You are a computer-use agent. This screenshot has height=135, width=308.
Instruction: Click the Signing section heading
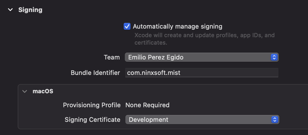pyautogui.click(x=30, y=10)
